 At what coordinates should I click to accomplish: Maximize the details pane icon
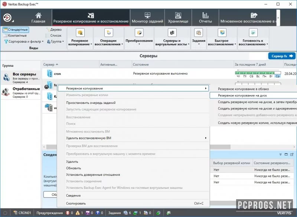pyautogui.click(x=286, y=154)
